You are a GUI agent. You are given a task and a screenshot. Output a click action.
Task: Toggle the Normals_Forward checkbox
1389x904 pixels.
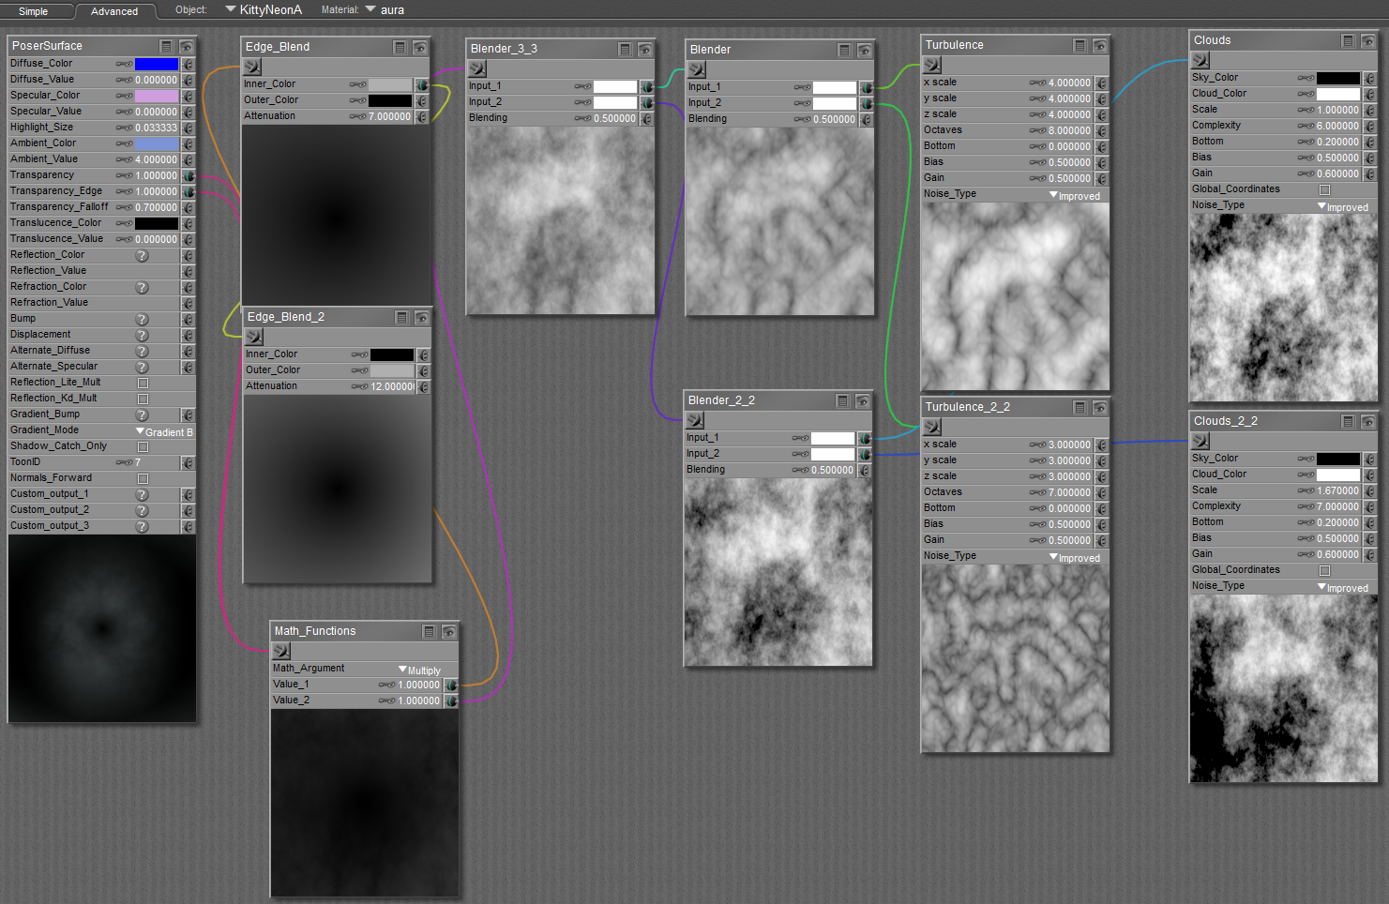(x=143, y=478)
